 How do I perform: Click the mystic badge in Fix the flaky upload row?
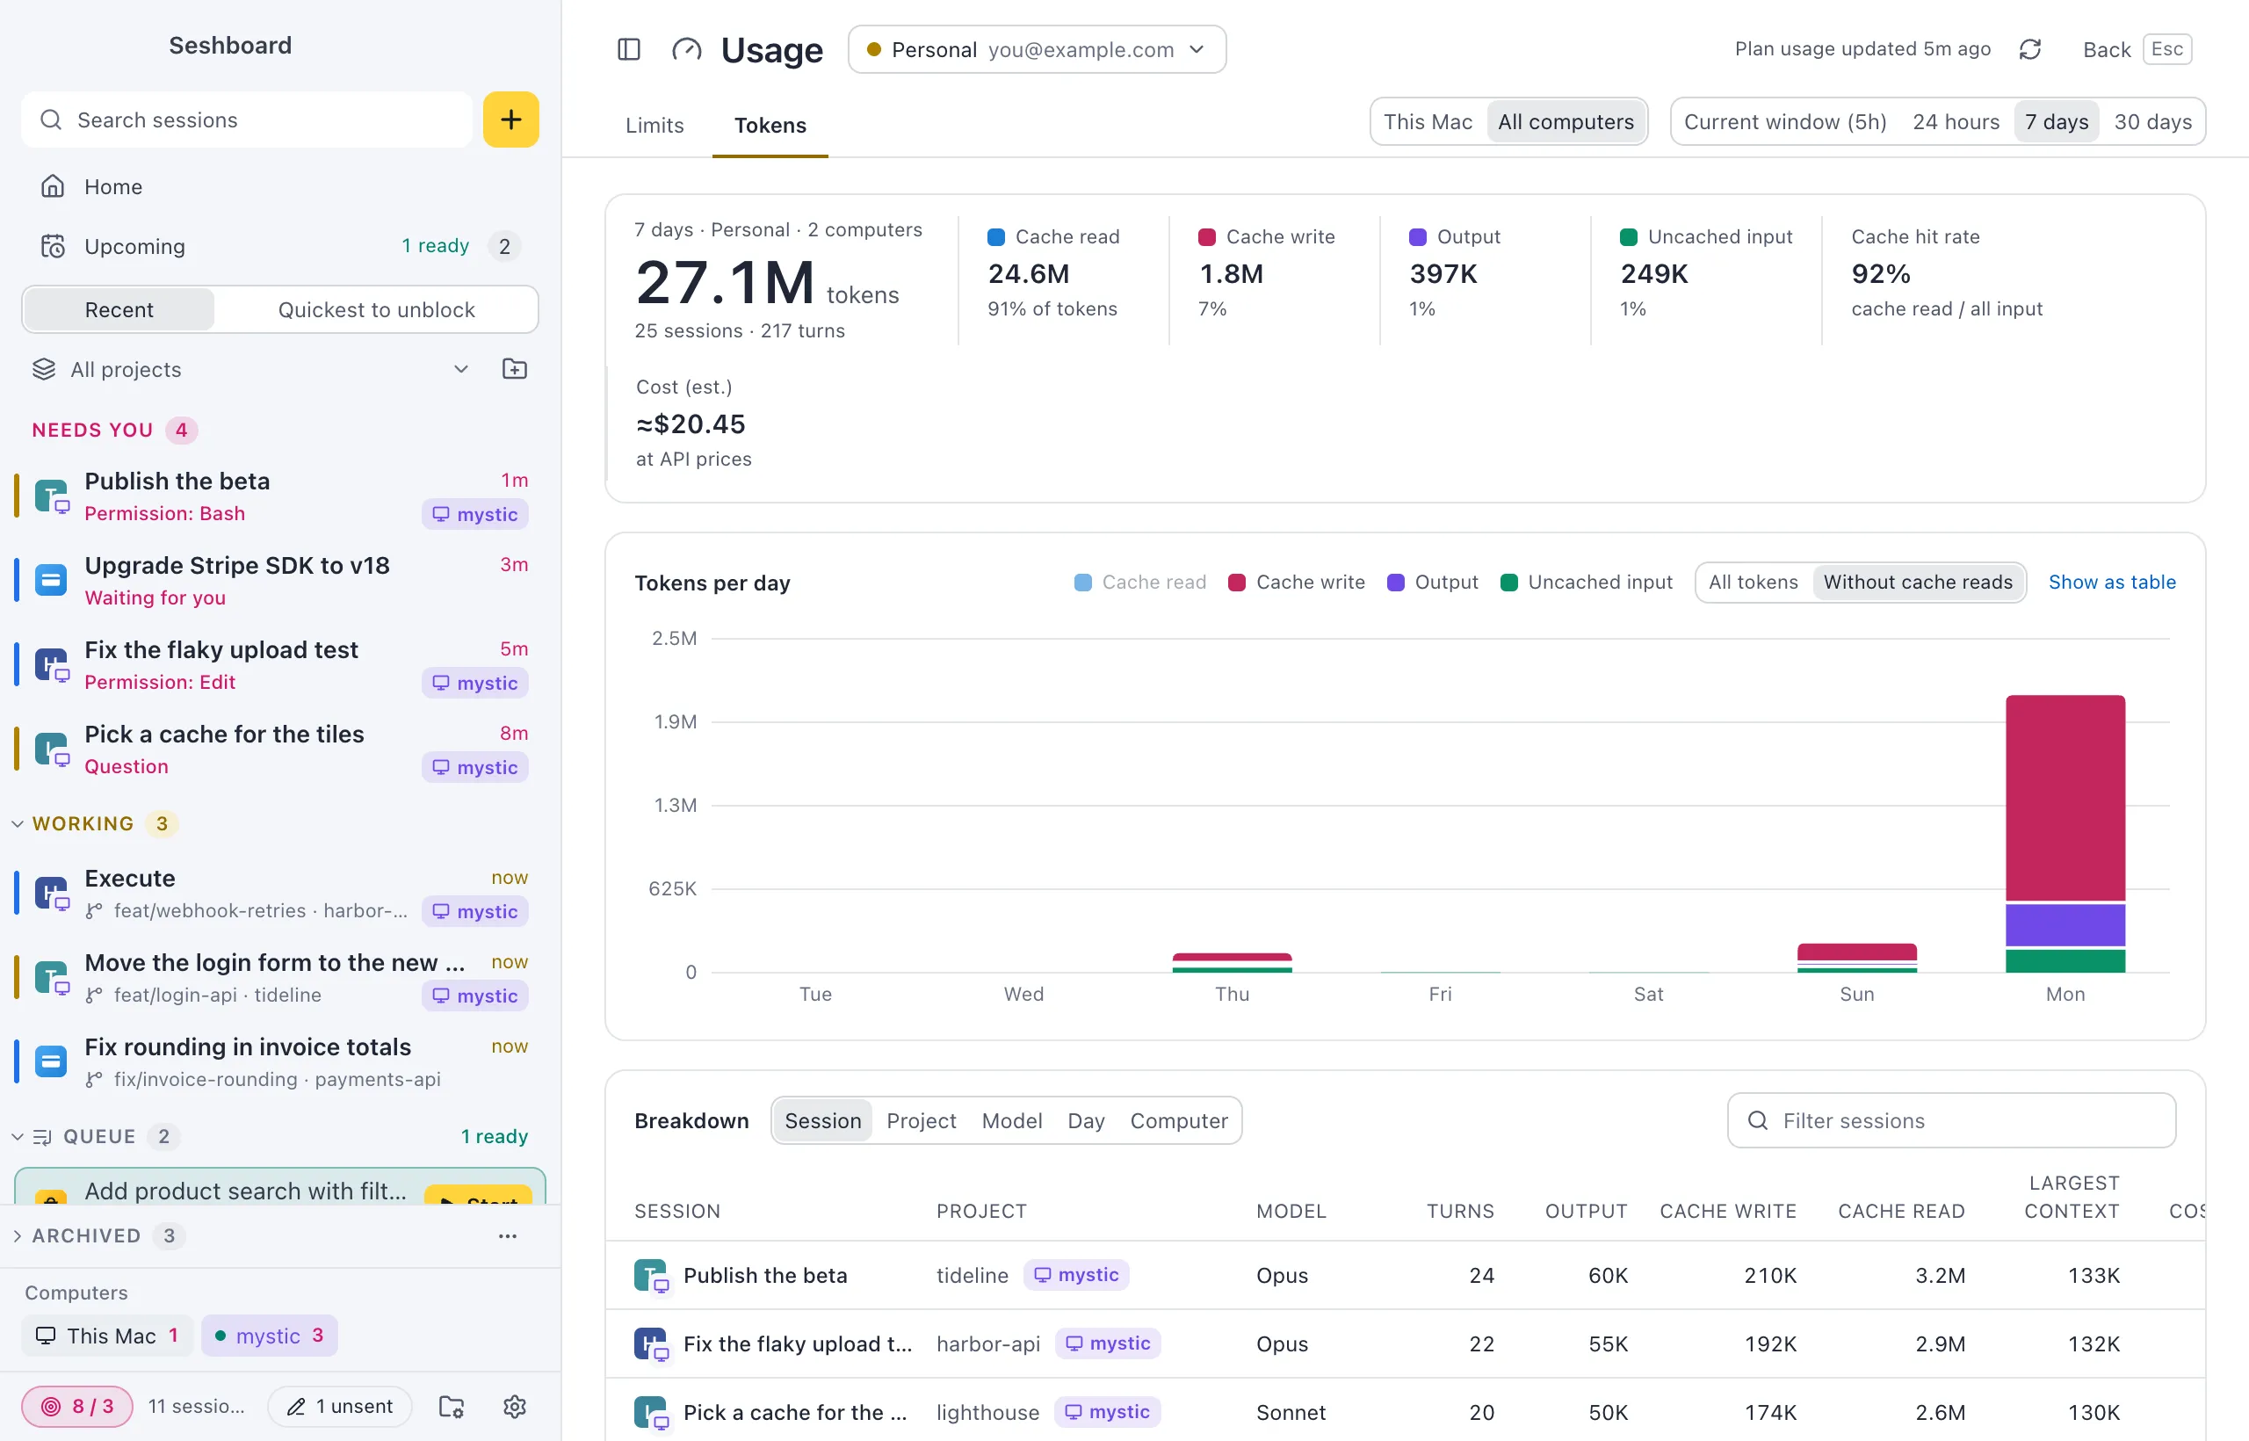pyautogui.click(x=1108, y=1343)
